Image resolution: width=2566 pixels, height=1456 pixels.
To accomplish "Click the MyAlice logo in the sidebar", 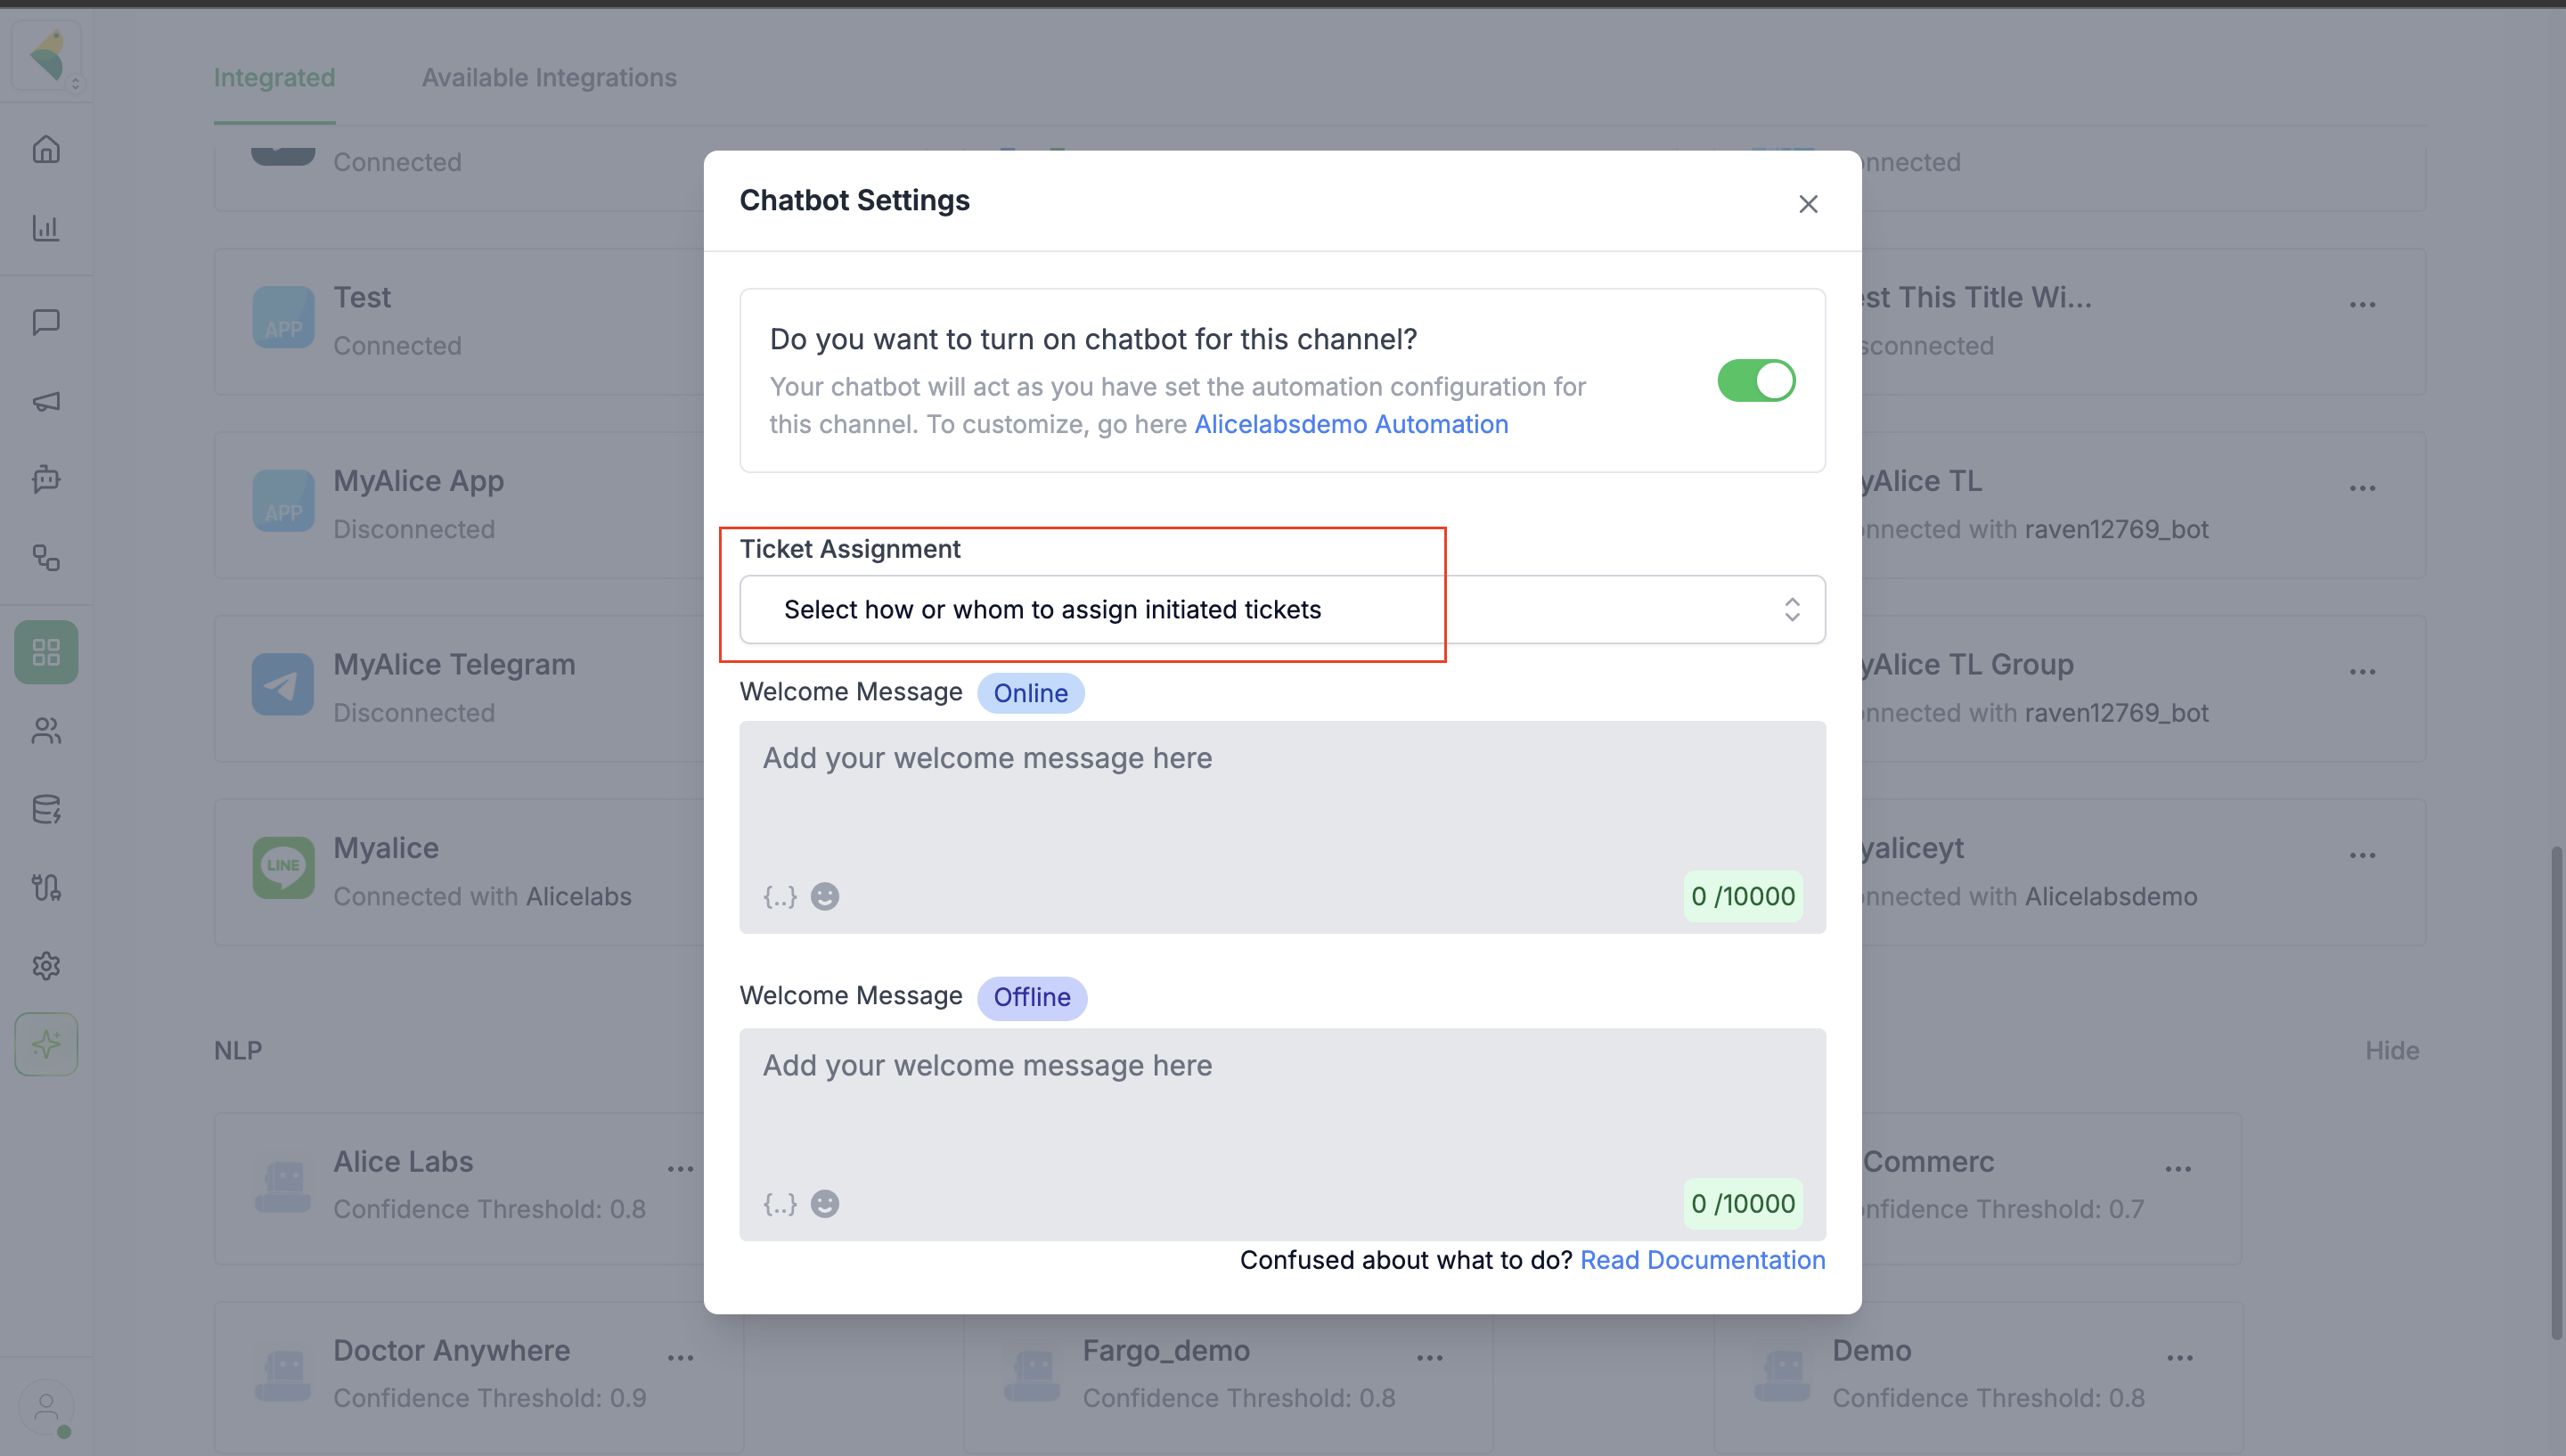I will click(x=46, y=54).
